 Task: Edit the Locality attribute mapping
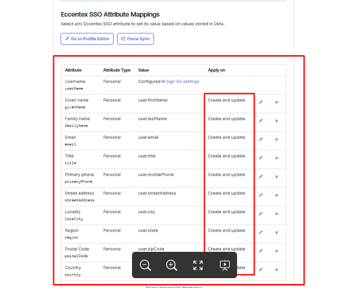tap(261, 214)
